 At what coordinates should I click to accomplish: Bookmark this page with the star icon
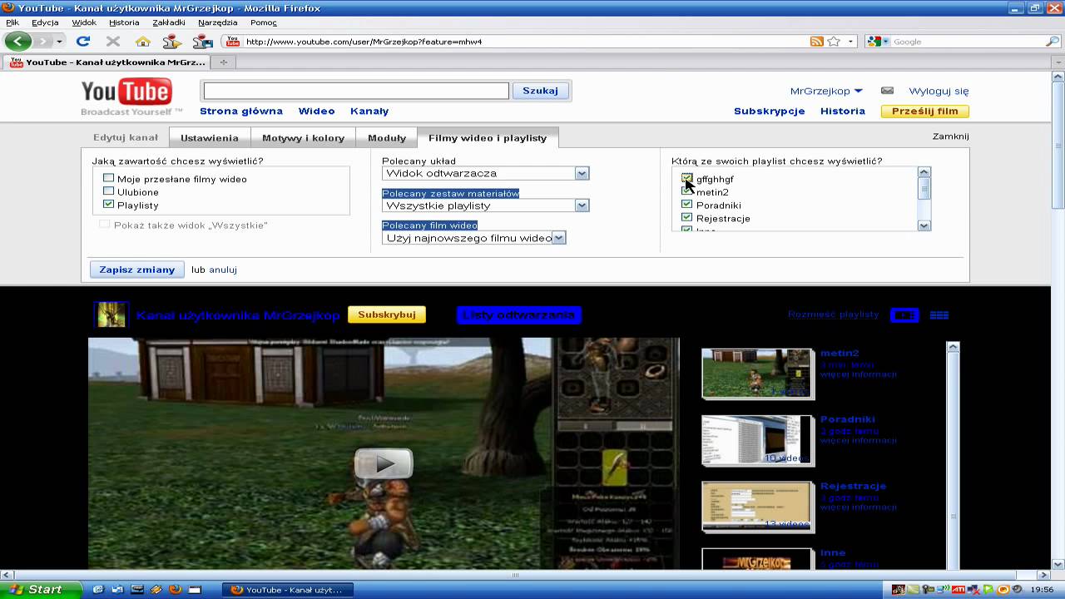(834, 41)
